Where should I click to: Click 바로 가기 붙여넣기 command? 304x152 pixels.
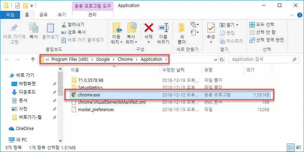[82, 40]
